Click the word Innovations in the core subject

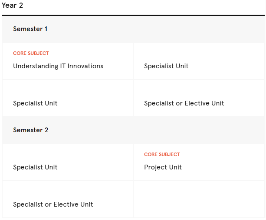coord(85,66)
